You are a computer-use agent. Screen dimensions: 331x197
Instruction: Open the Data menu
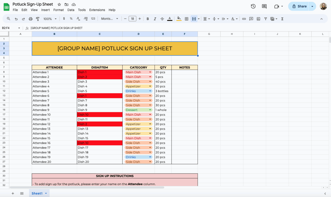coord(71,10)
